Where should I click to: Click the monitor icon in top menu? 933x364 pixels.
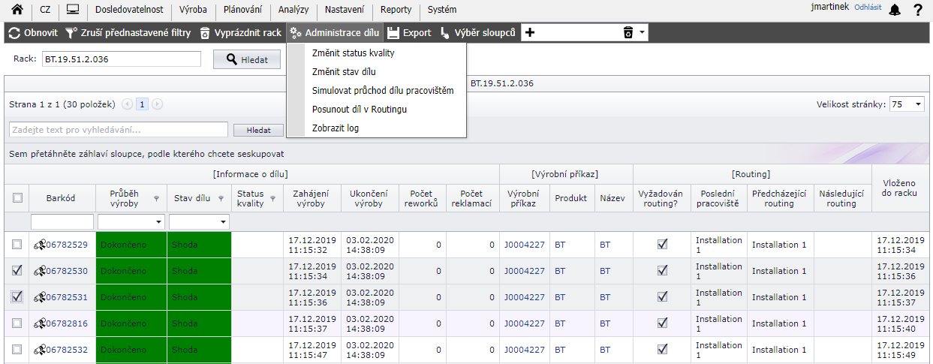pyautogui.click(x=73, y=10)
